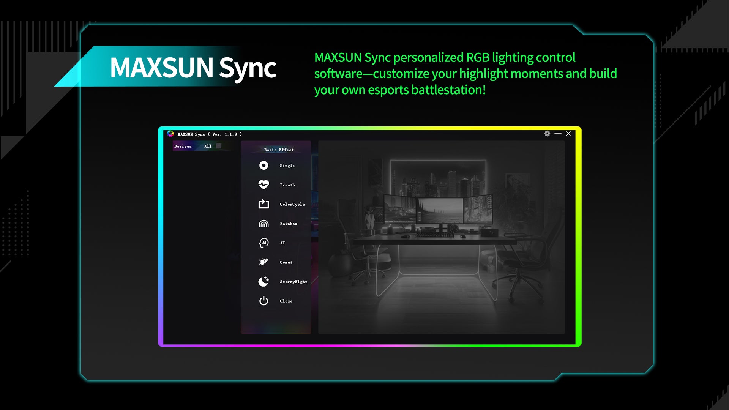Select the "ColorCycle" text label

[x=292, y=204]
